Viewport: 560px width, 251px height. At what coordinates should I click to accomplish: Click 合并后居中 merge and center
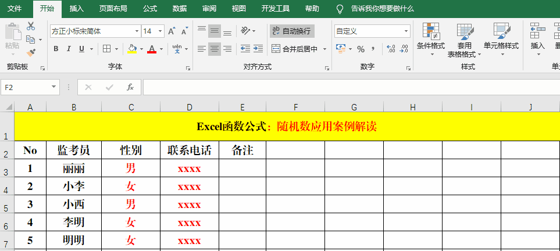(295, 49)
